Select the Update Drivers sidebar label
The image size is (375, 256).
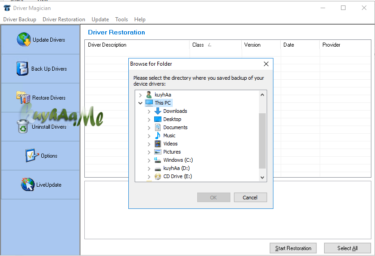49,40
